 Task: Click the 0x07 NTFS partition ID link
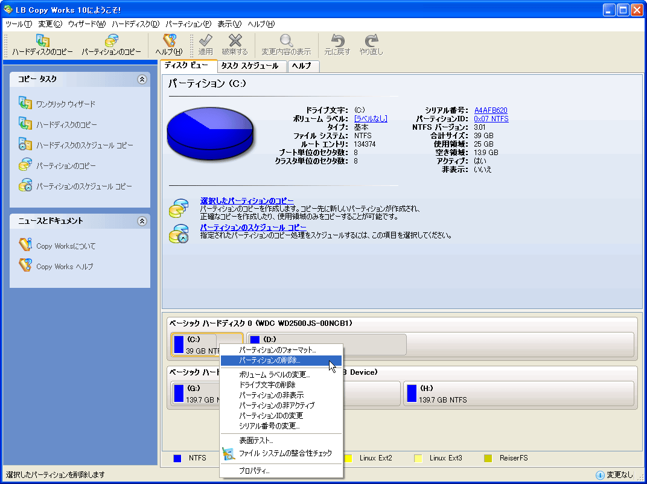pos(491,119)
